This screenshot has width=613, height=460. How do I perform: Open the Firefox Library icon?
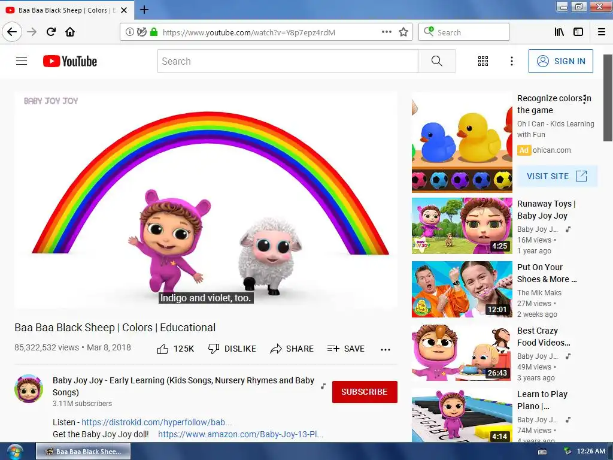(x=559, y=32)
